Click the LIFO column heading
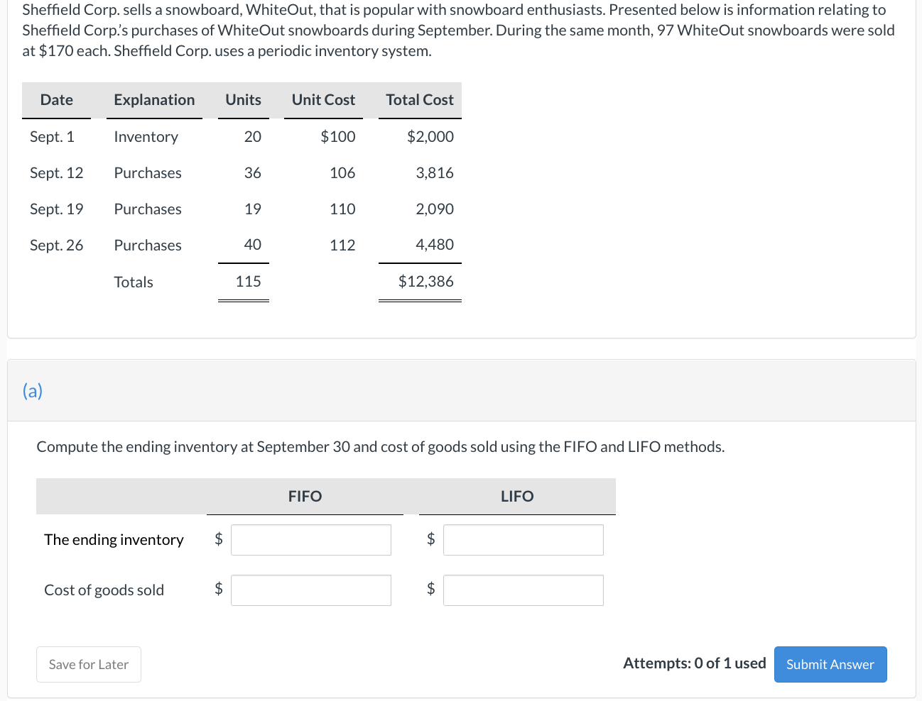The image size is (922, 701). [x=517, y=496]
